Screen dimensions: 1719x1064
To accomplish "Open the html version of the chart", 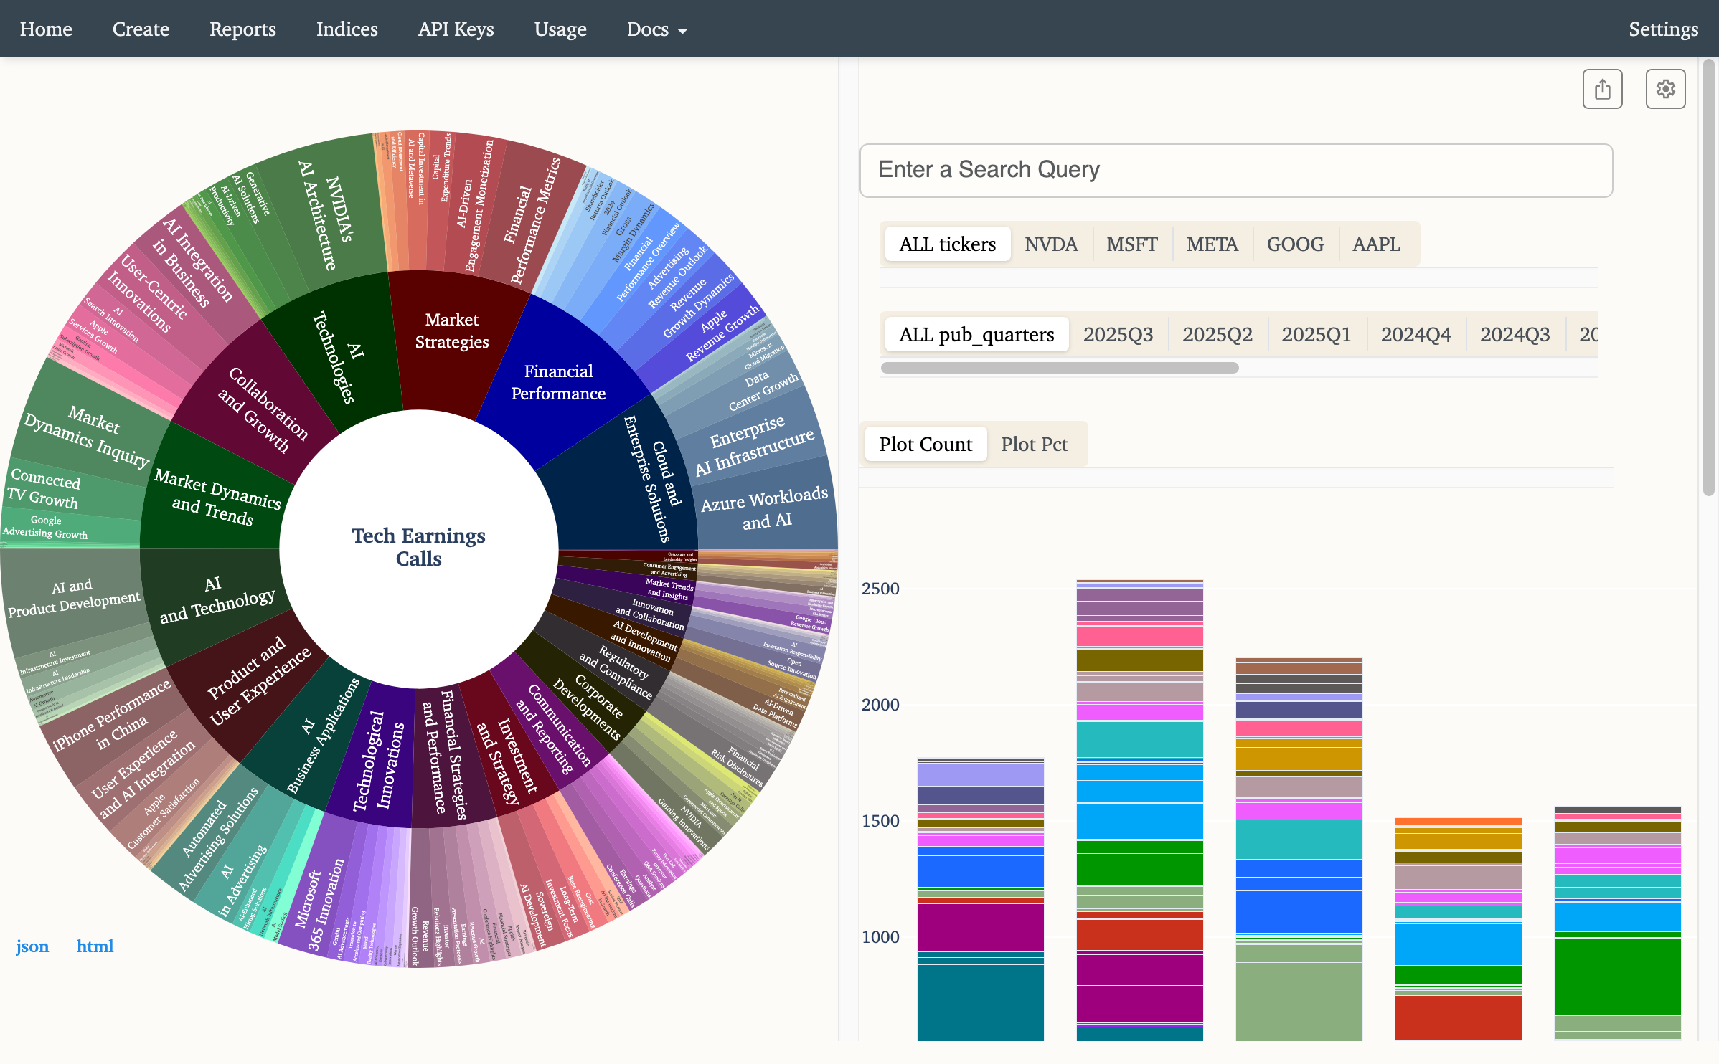I will [95, 946].
